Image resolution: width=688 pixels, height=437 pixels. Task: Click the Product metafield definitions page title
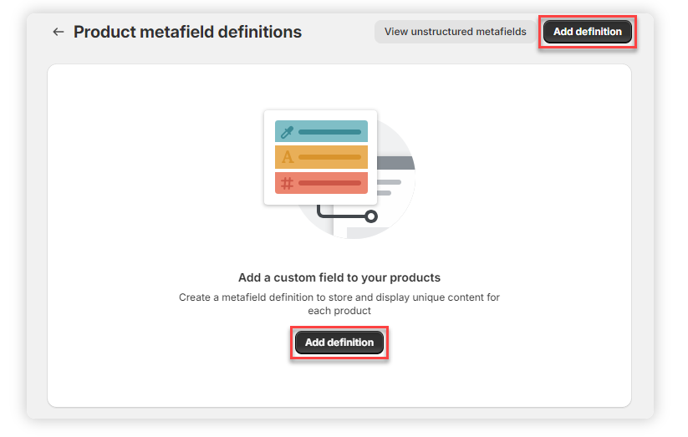(187, 32)
